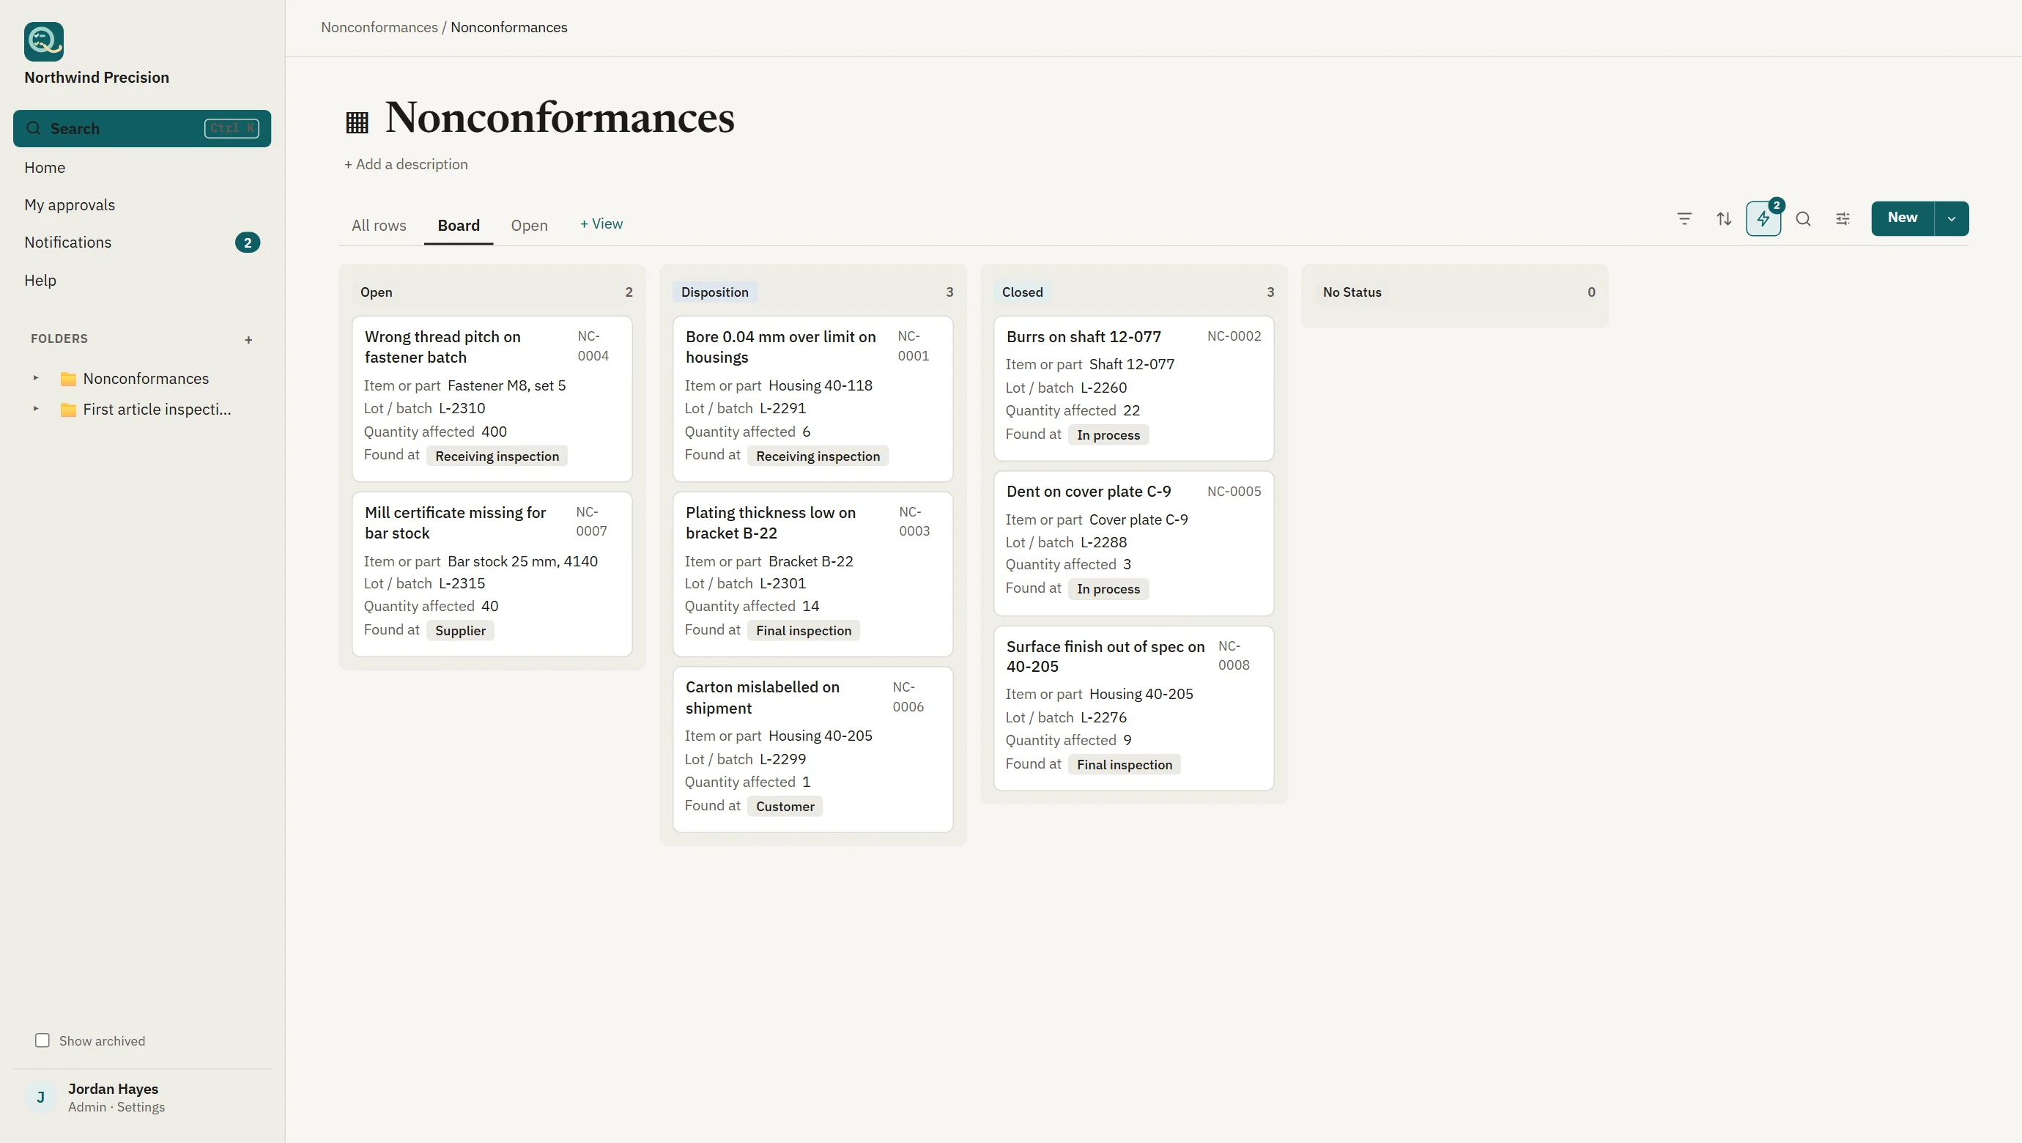
Task: Expand the Nonconformances folder tree arrow
Action: tap(35, 378)
